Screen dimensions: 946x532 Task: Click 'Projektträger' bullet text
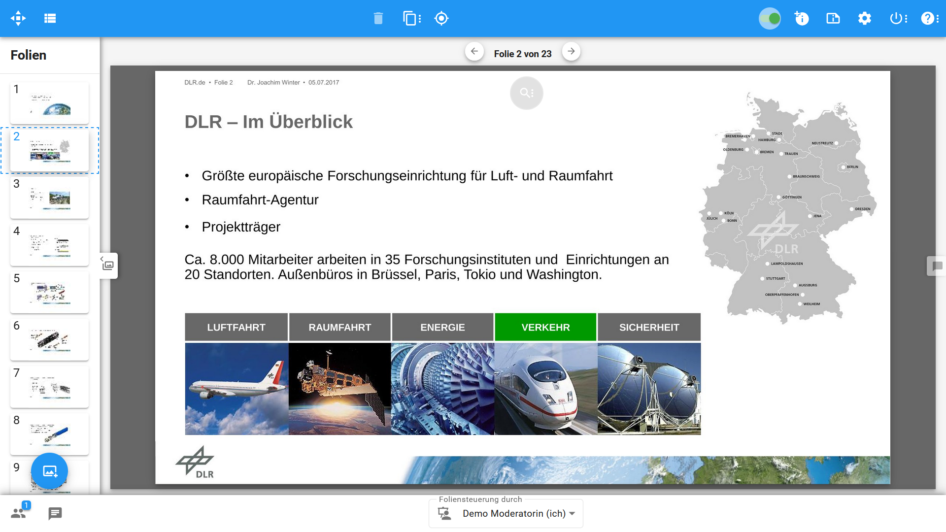coord(241,227)
